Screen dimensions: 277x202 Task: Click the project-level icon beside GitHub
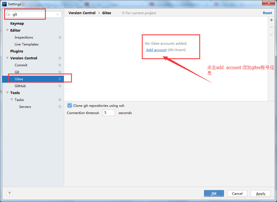[60, 86]
